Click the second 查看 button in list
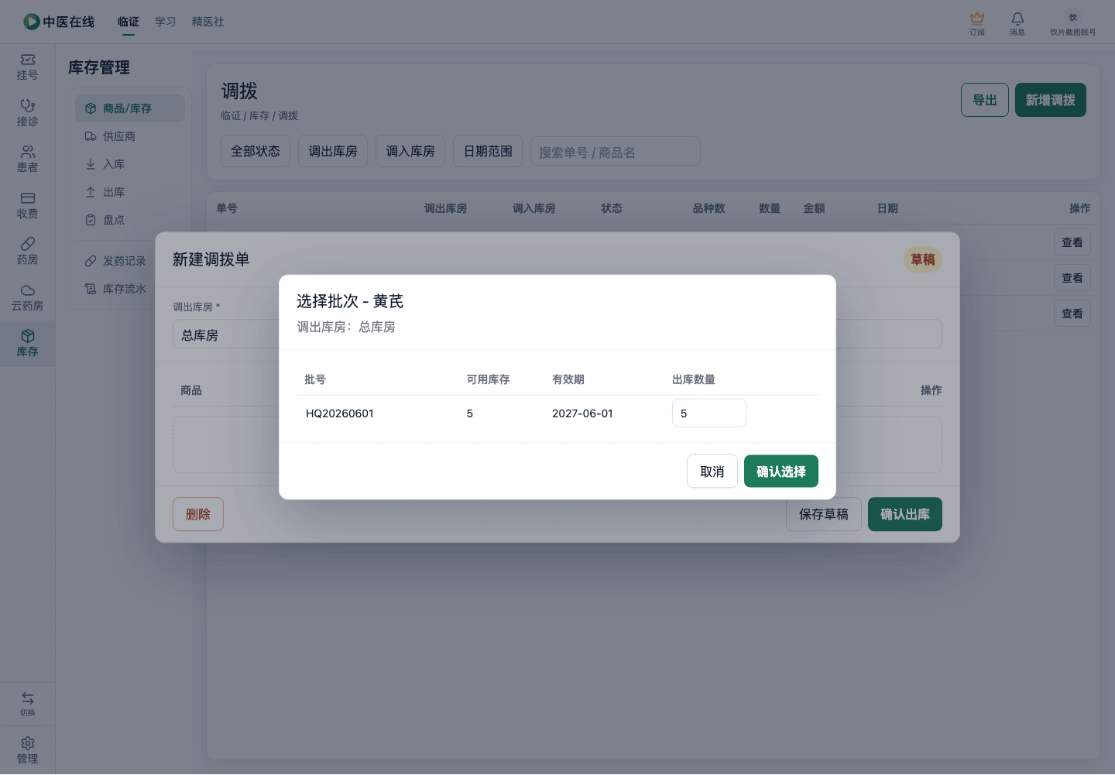The image size is (1115, 775). click(x=1072, y=278)
